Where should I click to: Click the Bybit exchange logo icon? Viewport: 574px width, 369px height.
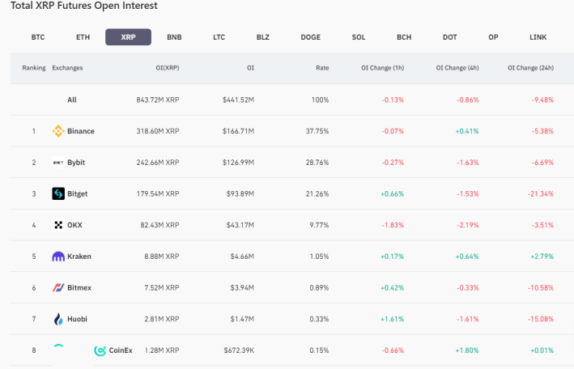[x=58, y=163]
